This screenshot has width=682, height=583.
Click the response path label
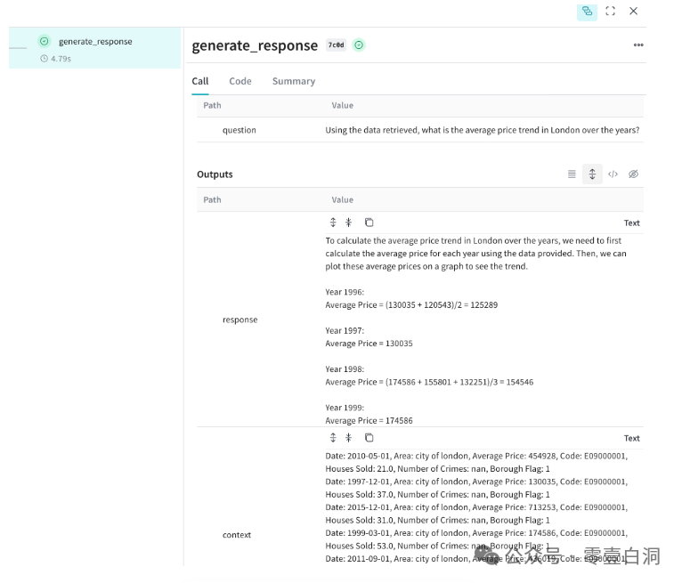(240, 320)
